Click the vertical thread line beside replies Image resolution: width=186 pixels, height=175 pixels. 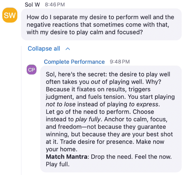tap(21, 110)
